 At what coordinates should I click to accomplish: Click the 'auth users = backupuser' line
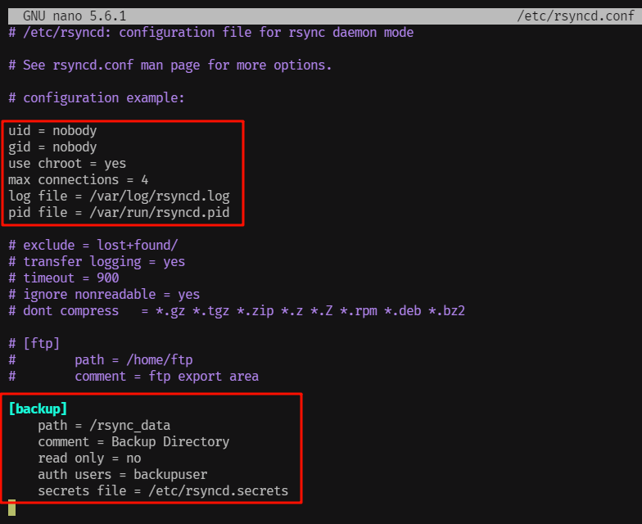(123, 475)
